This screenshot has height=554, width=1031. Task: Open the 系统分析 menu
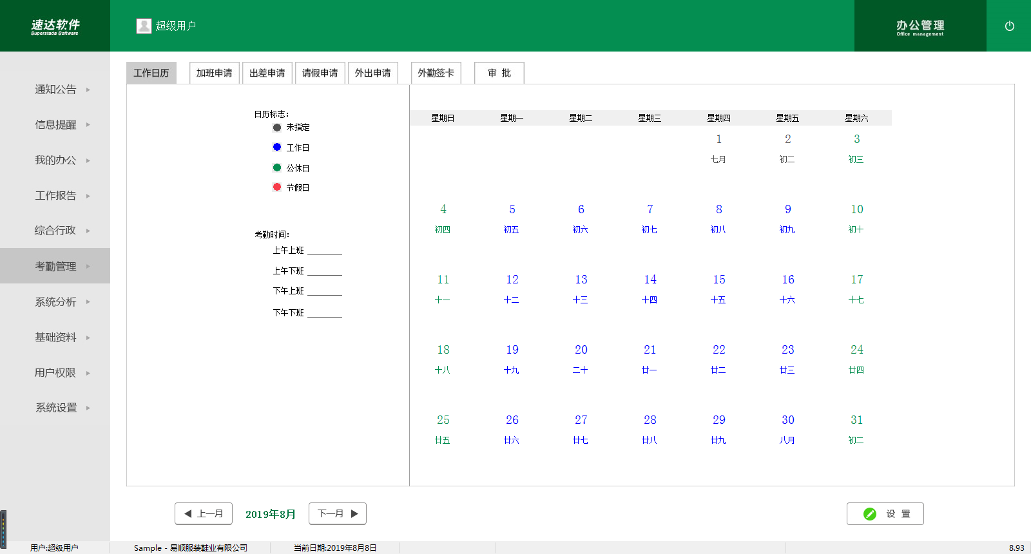pos(55,301)
